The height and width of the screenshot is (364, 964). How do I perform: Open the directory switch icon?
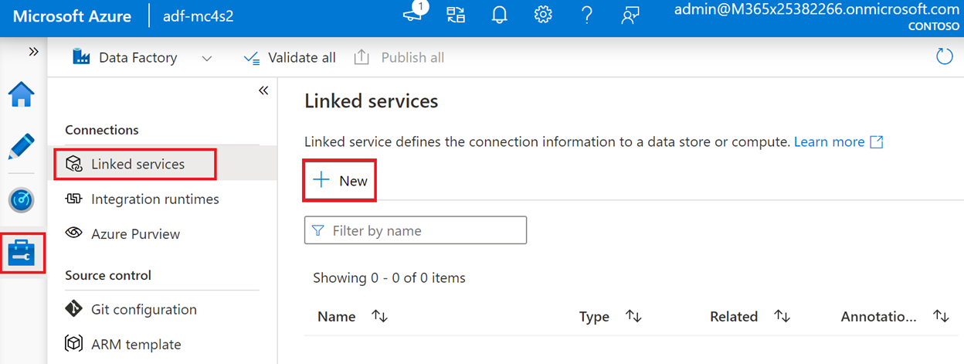tap(456, 15)
